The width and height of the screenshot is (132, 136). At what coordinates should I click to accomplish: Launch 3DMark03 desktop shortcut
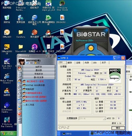[x=7, y=34]
